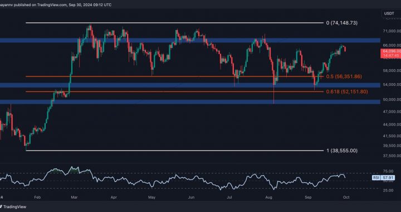Screen dimensions: 401x212
Task: Click the TradingView.com publish timestamp header
Action: (x=56, y=4)
